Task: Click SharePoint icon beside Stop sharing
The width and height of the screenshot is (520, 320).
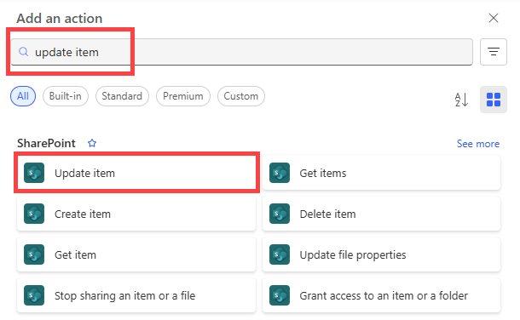Action: tap(34, 295)
